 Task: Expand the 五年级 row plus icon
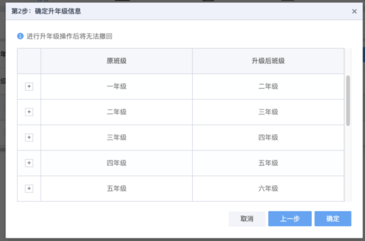coord(29,189)
